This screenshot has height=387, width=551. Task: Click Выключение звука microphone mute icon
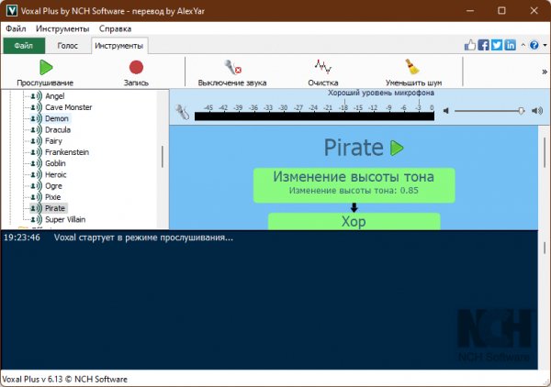tap(232, 72)
